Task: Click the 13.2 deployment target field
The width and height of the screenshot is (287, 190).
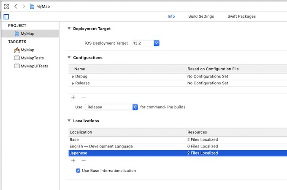Action: point(143,43)
